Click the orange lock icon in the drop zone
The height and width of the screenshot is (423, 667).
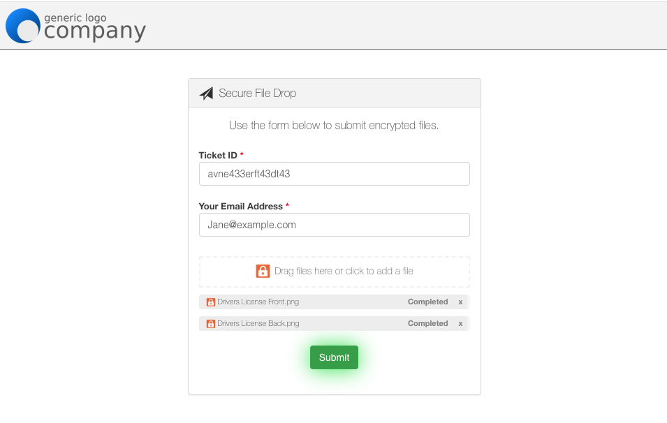point(263,271)
